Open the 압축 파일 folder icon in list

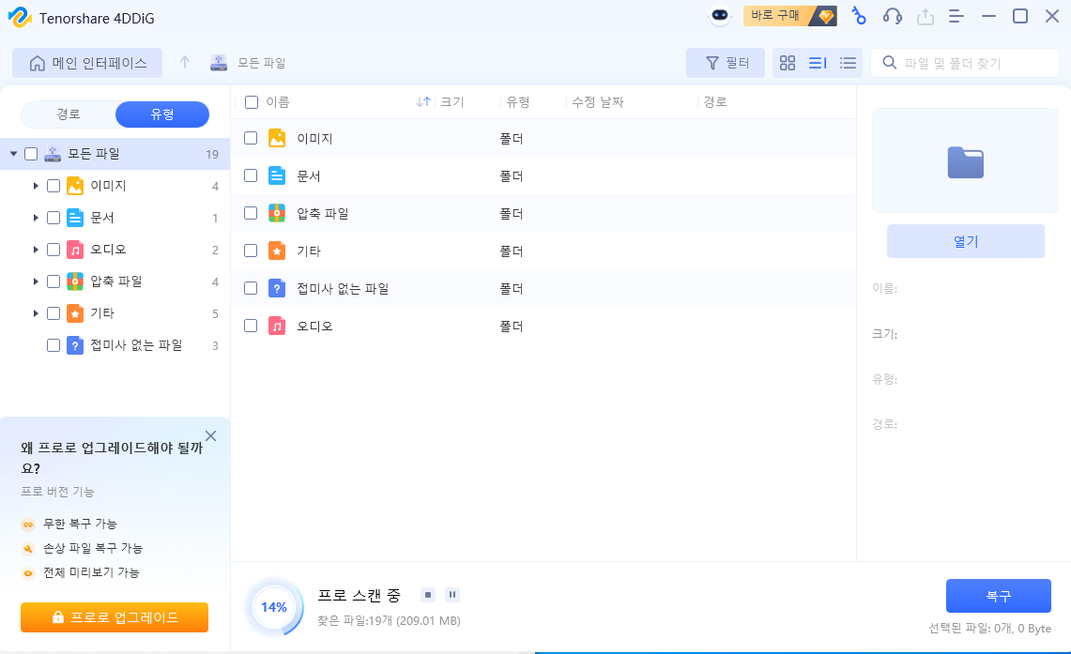click(x=277, y=213)
